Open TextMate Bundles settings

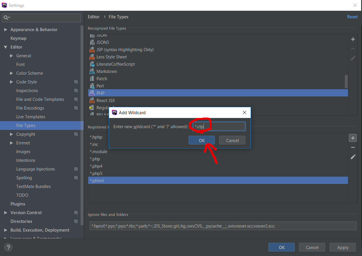click(33, 187)
